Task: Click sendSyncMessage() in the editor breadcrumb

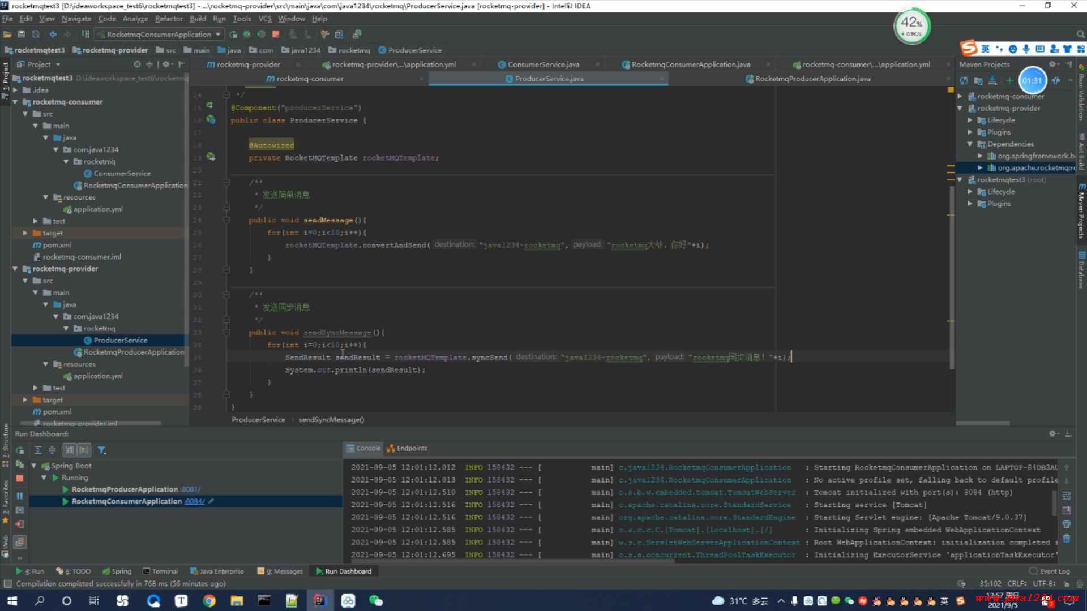Action: [331, 420]
